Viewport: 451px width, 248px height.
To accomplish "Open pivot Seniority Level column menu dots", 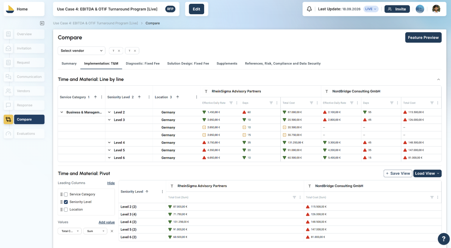I will pyautogui.click(x=162, y=192).
